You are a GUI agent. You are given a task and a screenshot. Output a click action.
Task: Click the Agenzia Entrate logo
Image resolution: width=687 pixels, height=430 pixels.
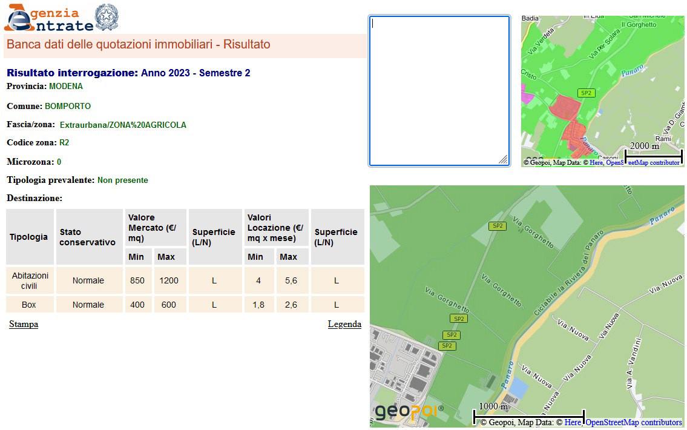(48, 18)
